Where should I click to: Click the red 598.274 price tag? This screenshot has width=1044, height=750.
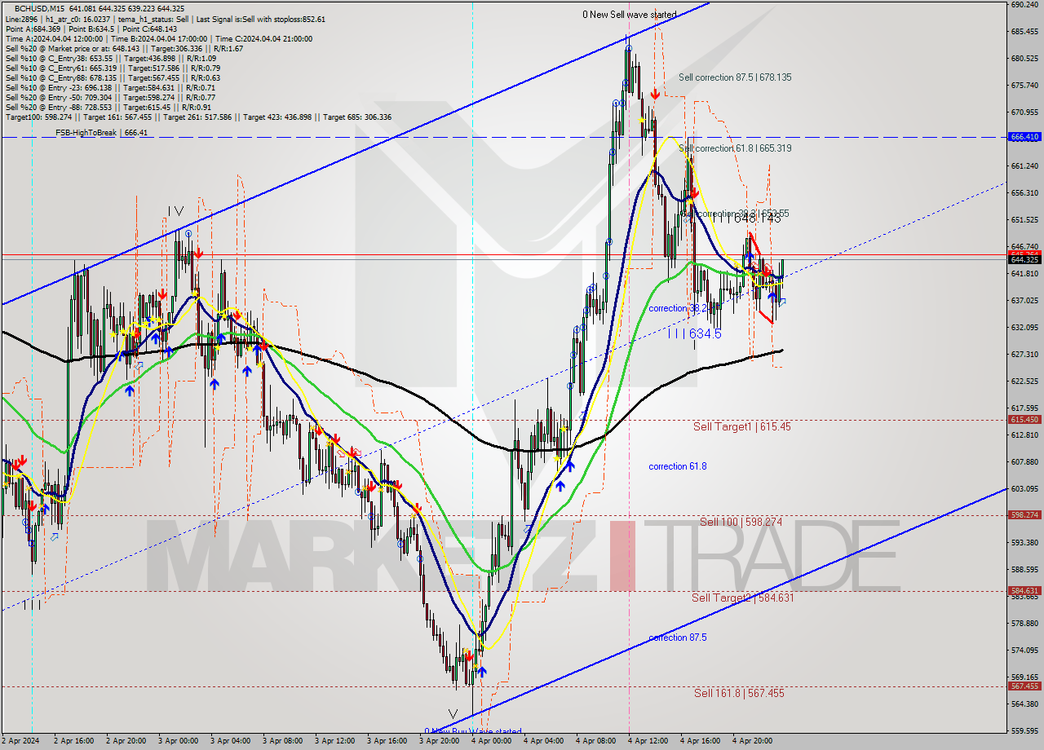coord(1024,515)
